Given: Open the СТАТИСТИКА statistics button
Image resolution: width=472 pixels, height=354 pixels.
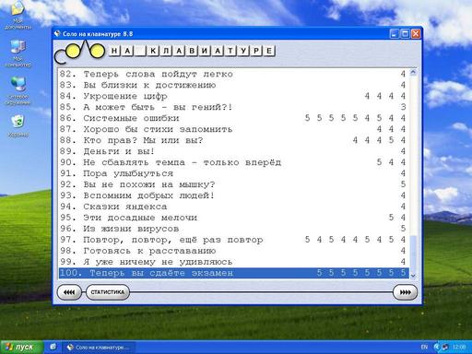Looking at the screenshot, I should pos(108,292).
